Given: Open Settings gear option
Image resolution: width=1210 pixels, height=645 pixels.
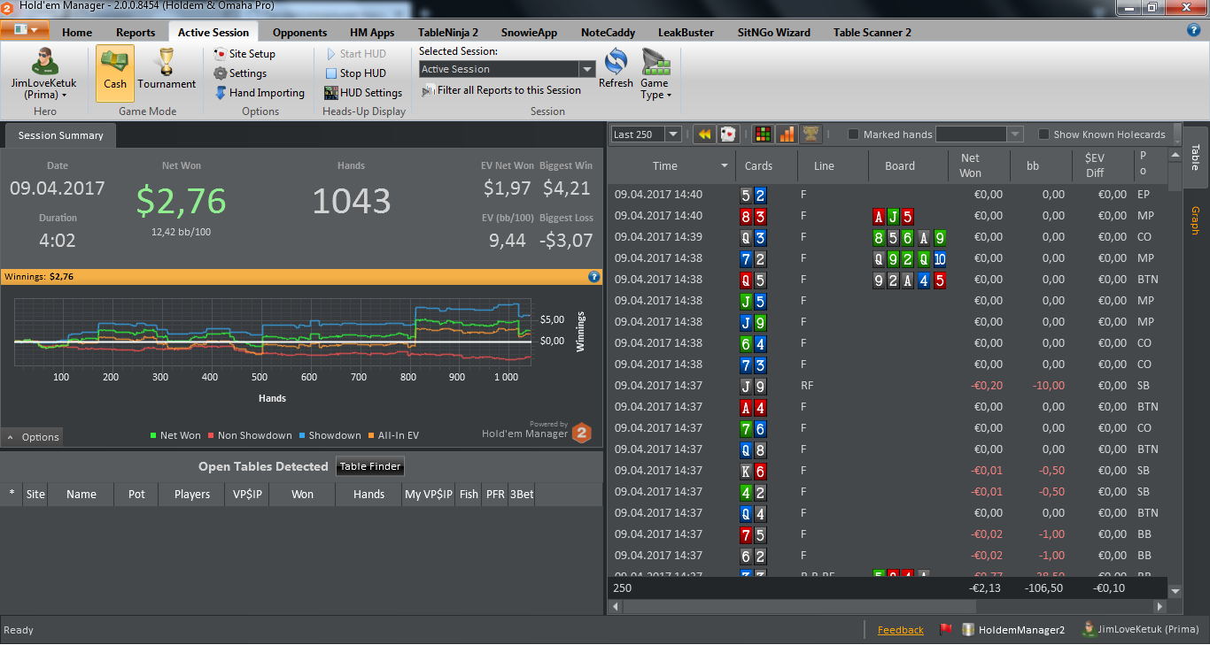Looking at the screenshot, I should (x=240, y=73).
